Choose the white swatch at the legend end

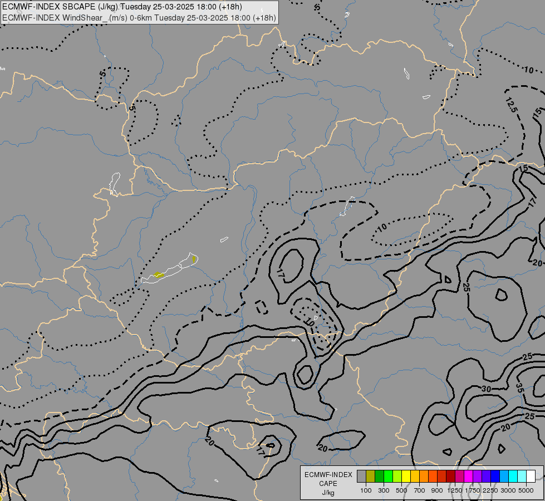point(531,477)
